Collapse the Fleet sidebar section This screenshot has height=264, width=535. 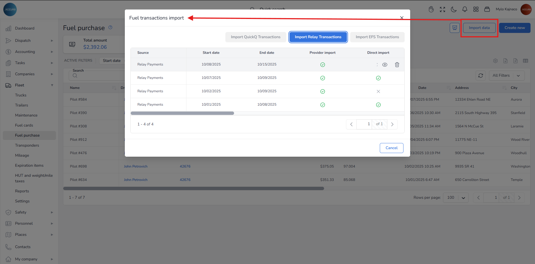[x=52, y=85]
